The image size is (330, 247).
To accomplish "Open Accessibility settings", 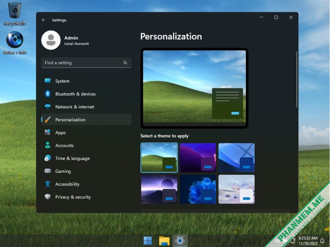I will 86,184.
